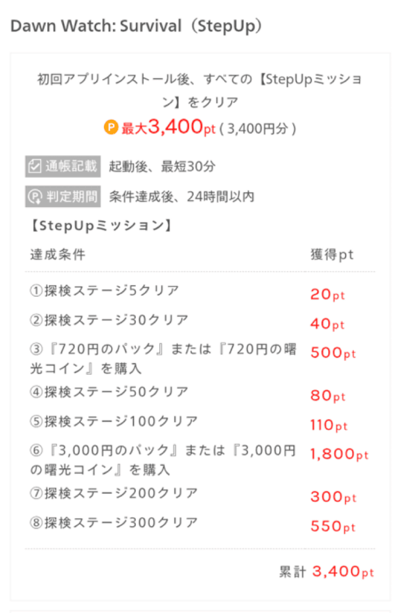Click the Dawn Watch: Survival (StepUp) title

[136, 26]
